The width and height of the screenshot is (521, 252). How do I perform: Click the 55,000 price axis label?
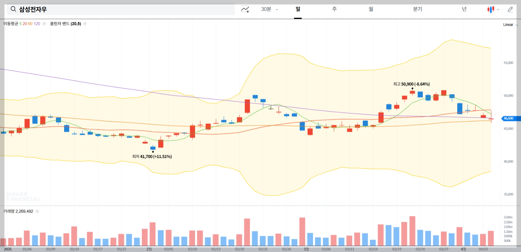tap(508, 63)
